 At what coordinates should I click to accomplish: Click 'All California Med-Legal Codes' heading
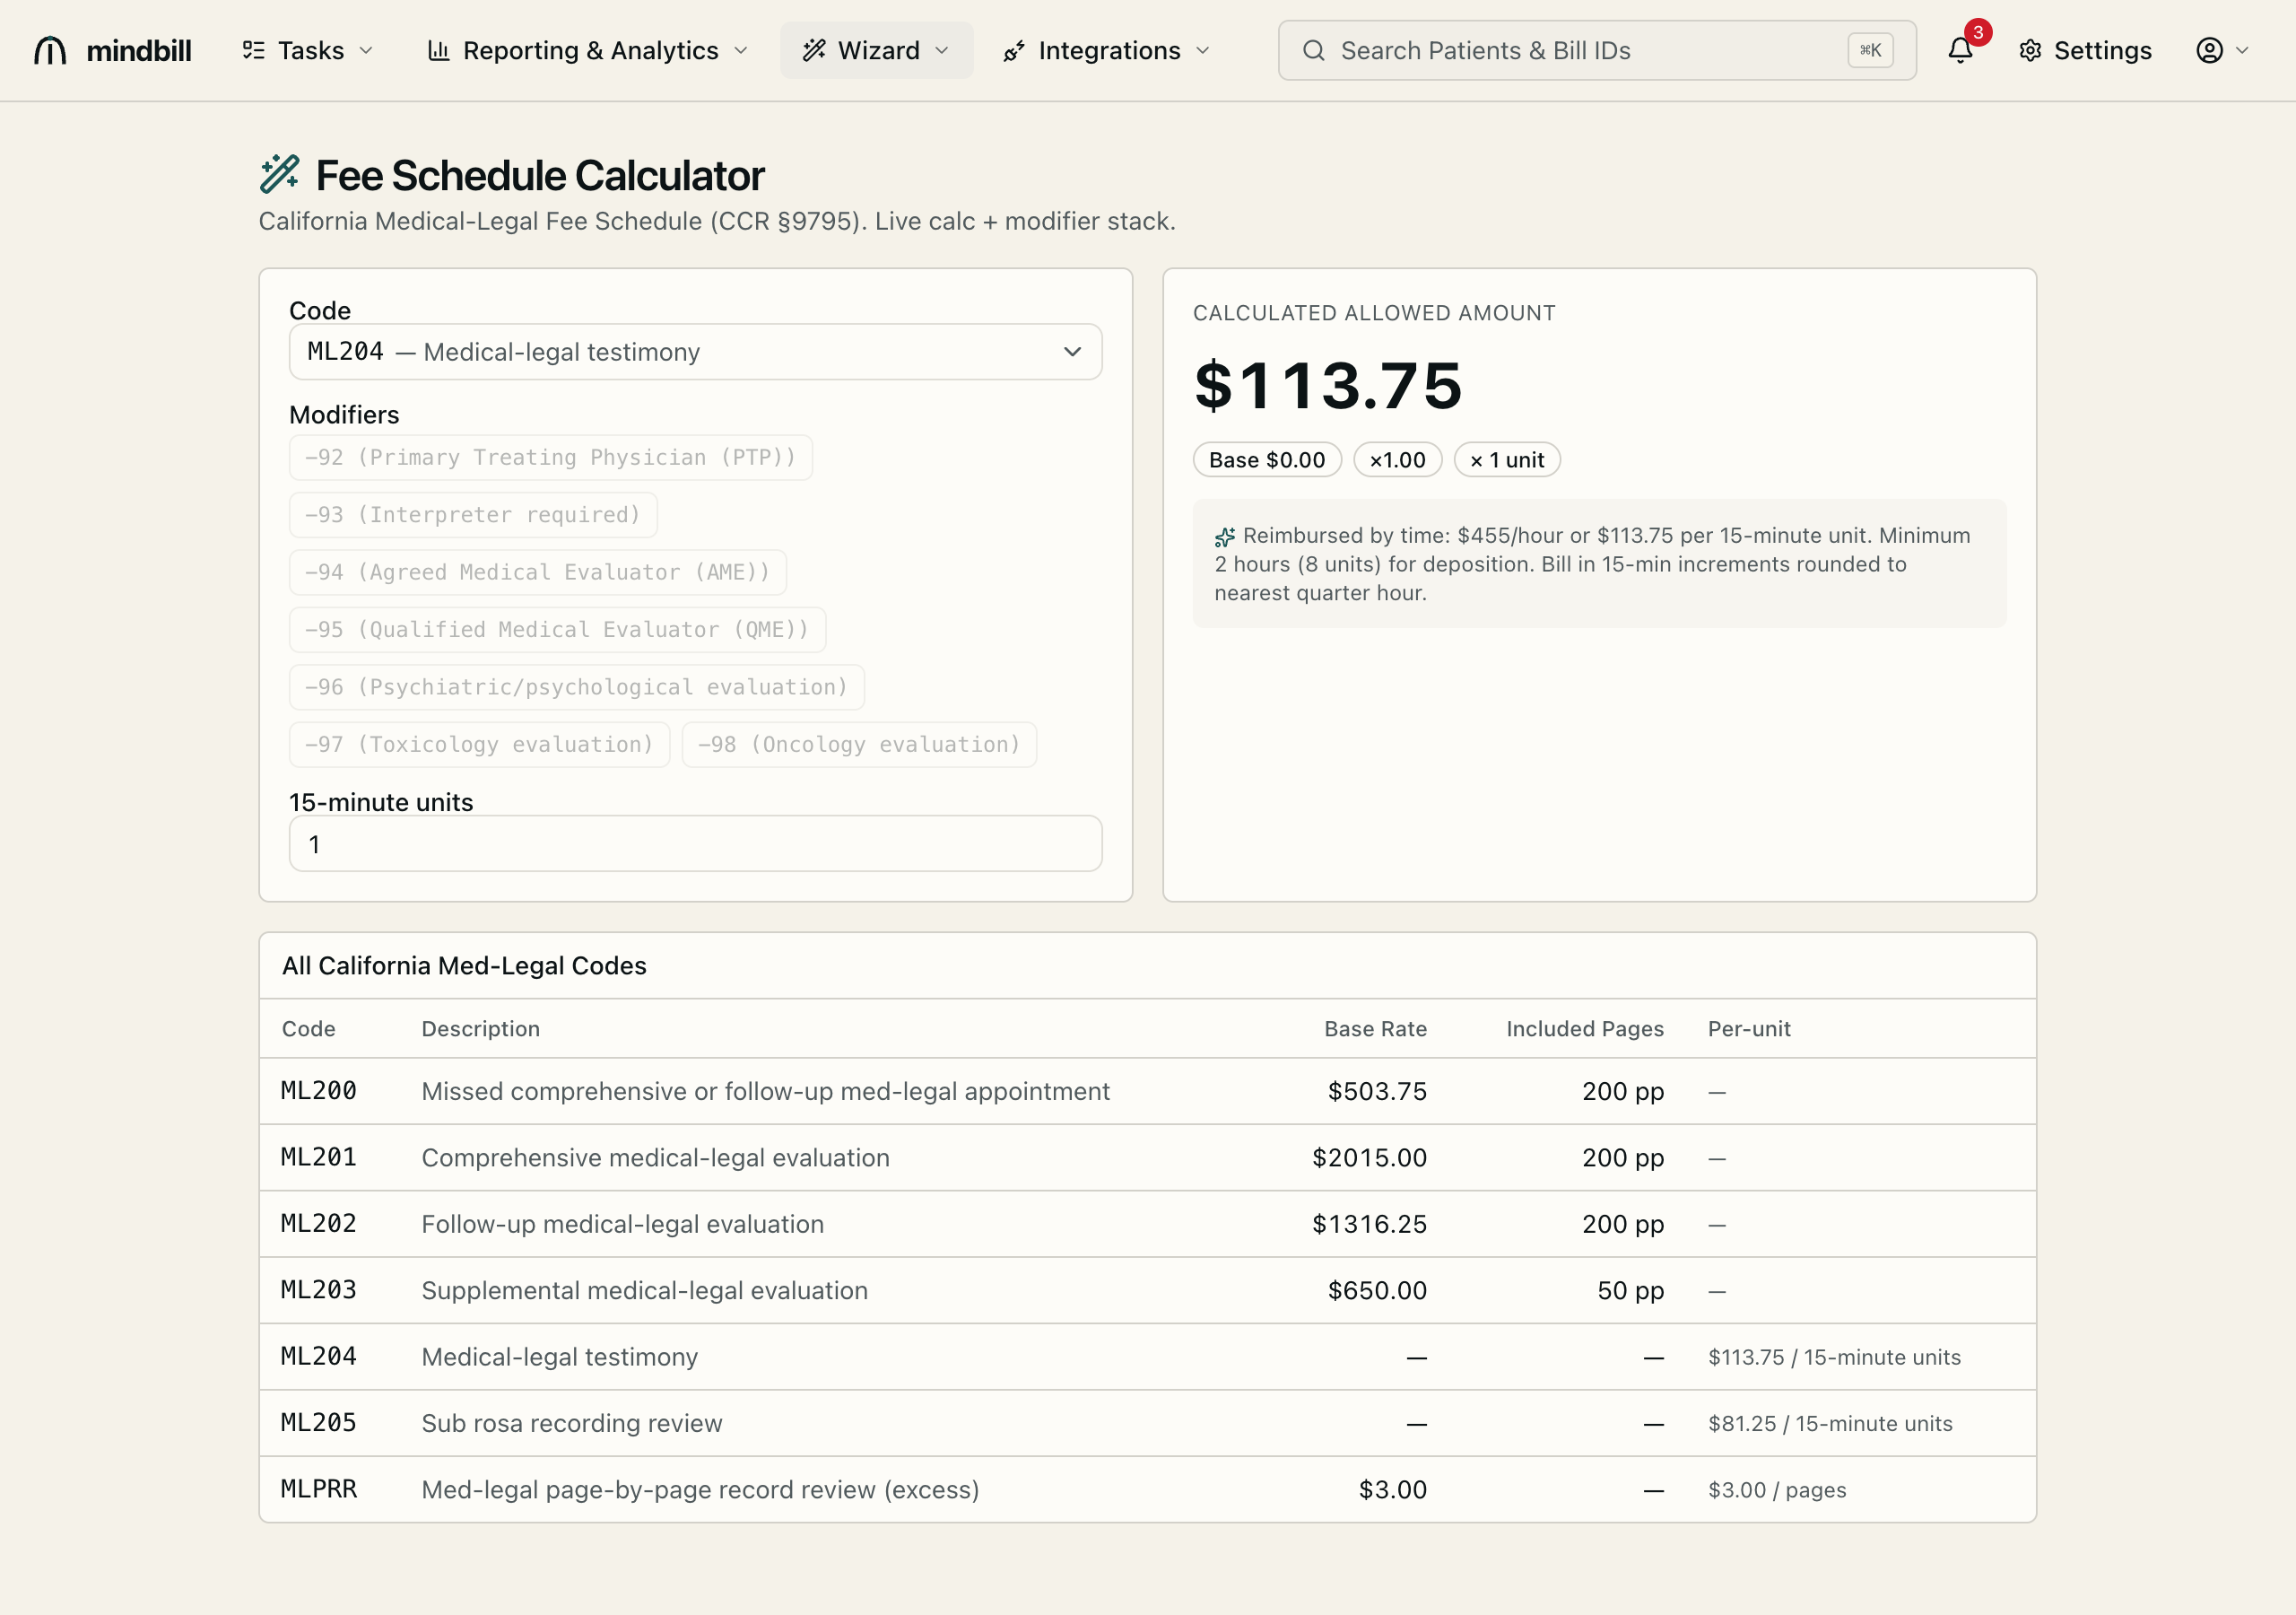pyautogui.click(x=464, y=965)
